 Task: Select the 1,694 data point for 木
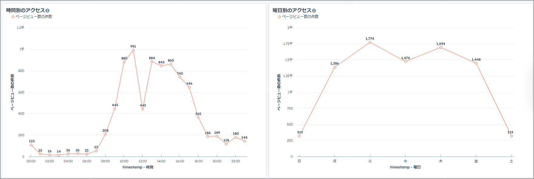441,48
